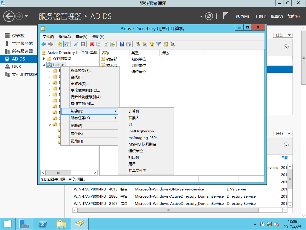306x230 pixels.
Task: Open dropdown arrow left of refresh icon
Action: click(x=201, y=16)
